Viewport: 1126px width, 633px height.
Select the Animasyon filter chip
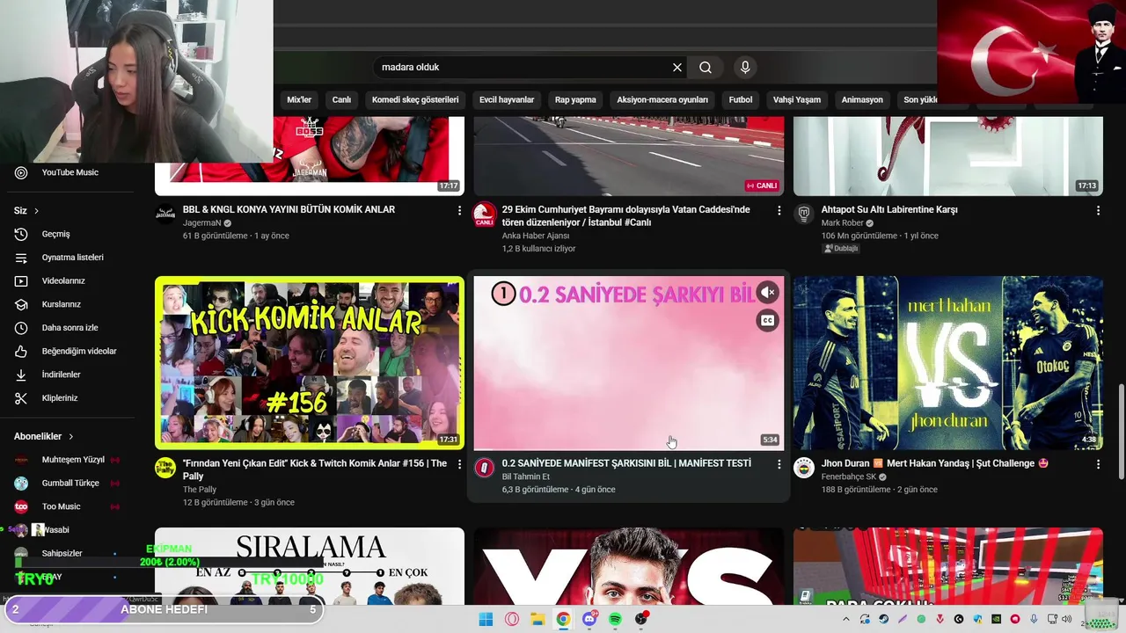pyautogui.click(x=862, y=100)
